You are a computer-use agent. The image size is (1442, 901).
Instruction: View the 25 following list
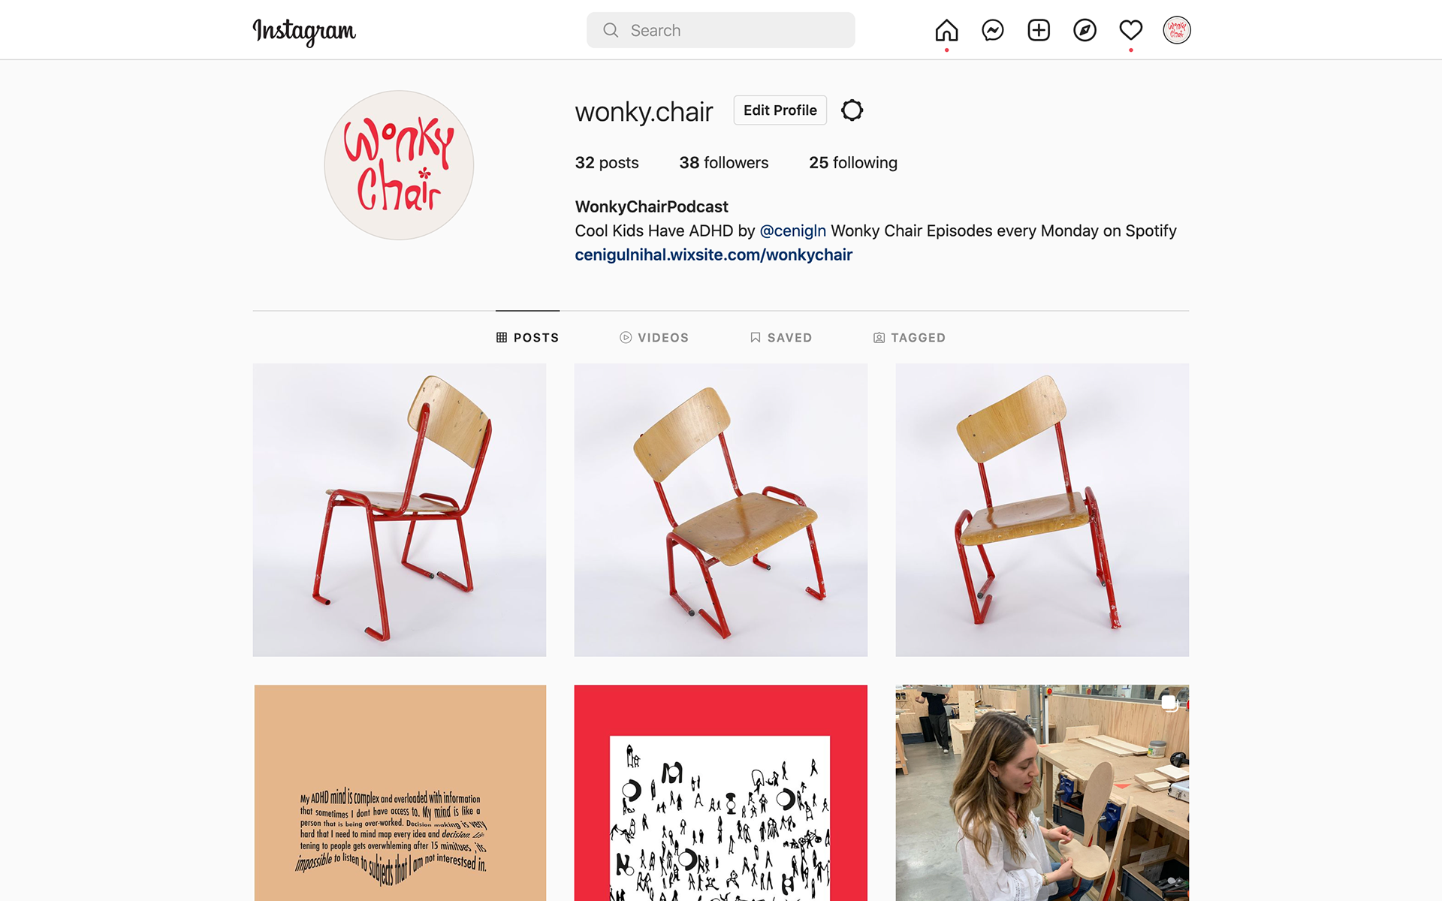[x=852, y=163]
